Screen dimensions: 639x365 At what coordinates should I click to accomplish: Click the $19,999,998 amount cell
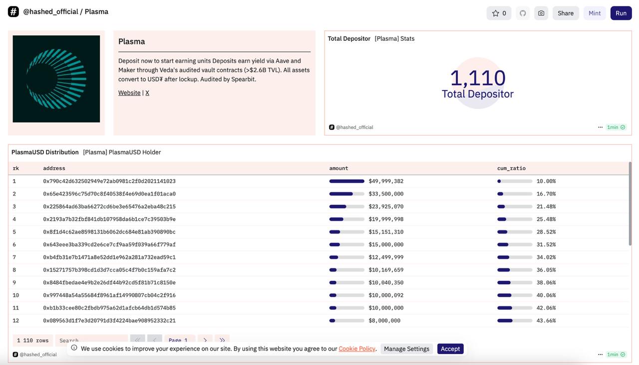tap(386, 219)
